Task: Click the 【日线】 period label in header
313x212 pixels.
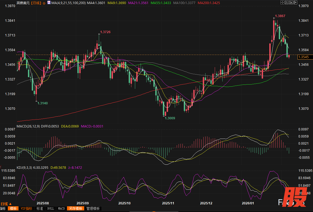Action: (x=36, y=3)
